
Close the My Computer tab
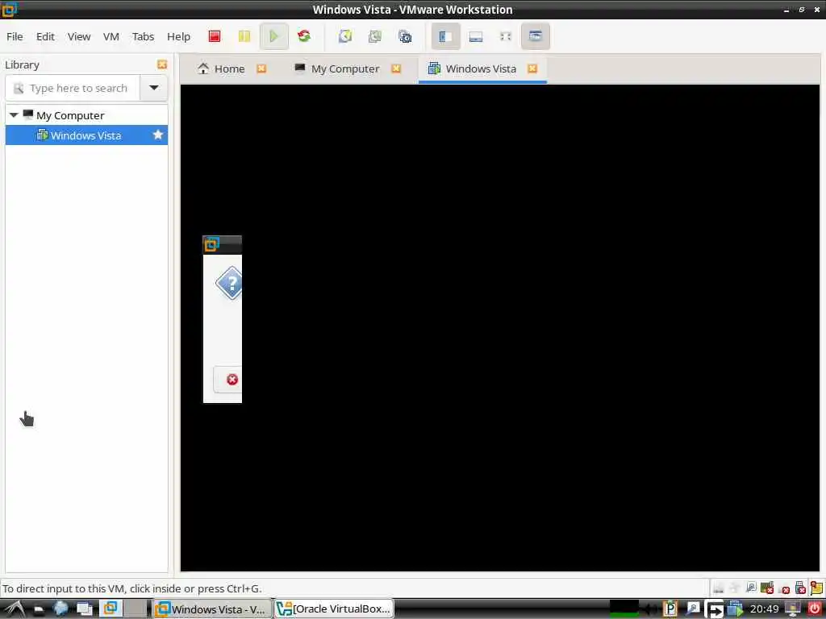pos(396,69)
